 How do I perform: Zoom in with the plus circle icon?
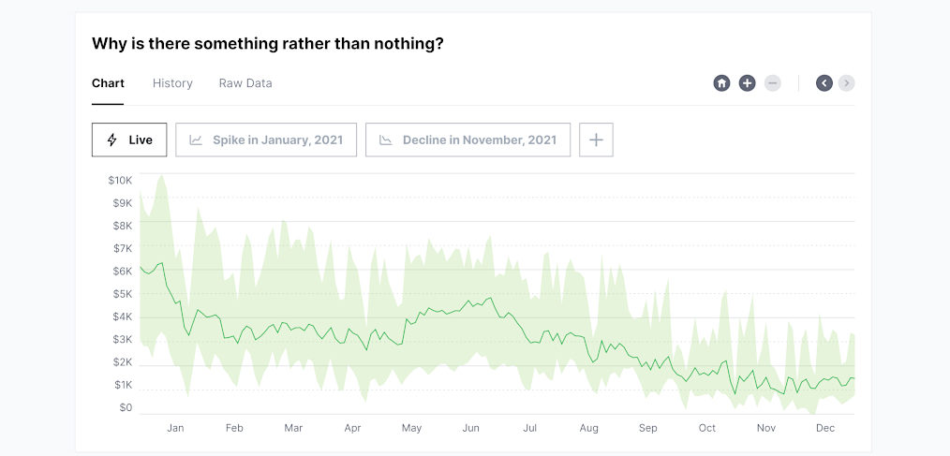coord(747,83)
